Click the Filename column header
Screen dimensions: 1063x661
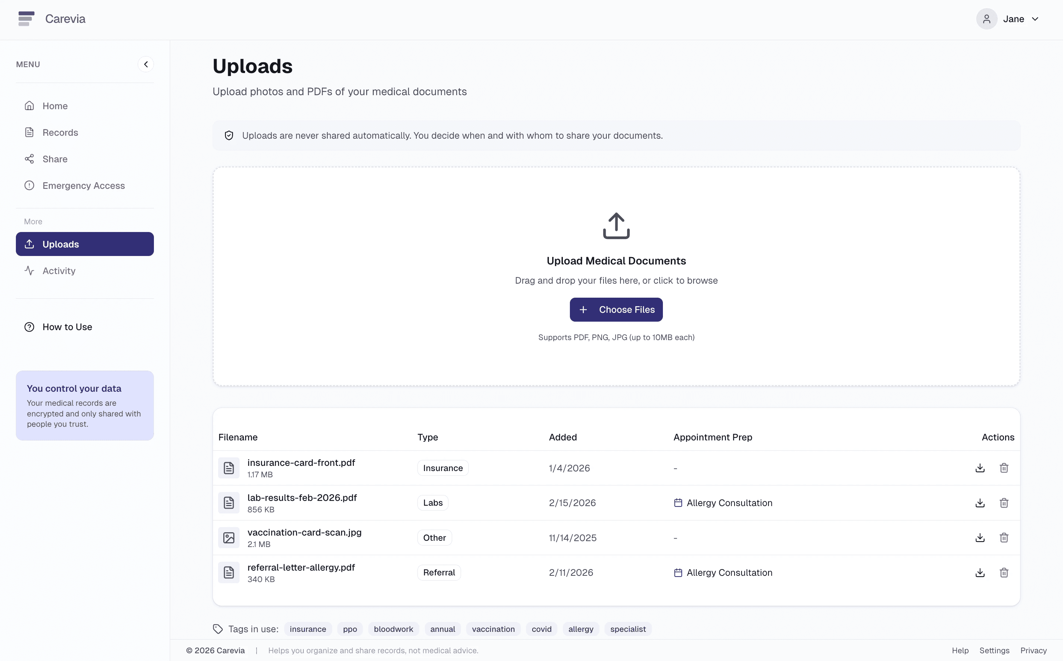point(238,437)
